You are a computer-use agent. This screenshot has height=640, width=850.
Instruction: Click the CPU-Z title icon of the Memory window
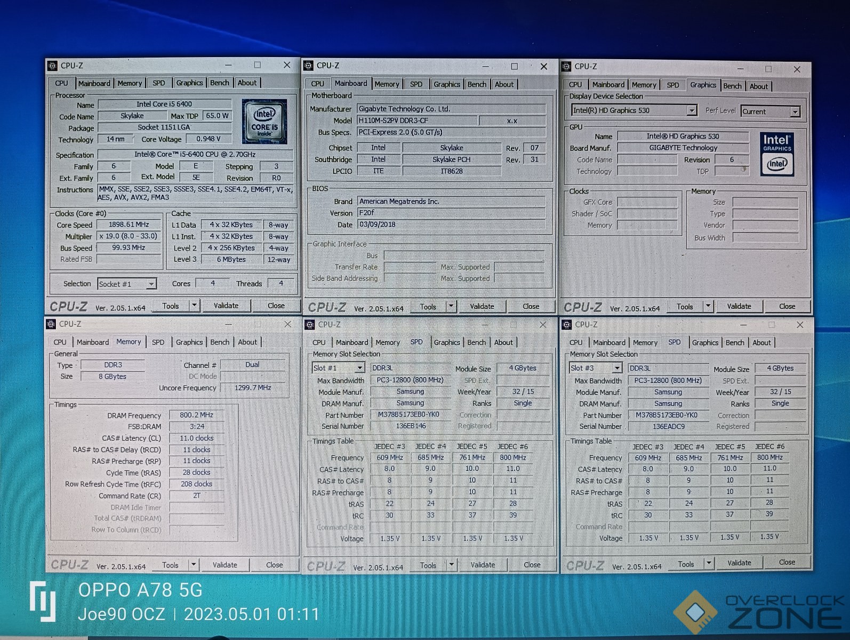pos(51,324)
